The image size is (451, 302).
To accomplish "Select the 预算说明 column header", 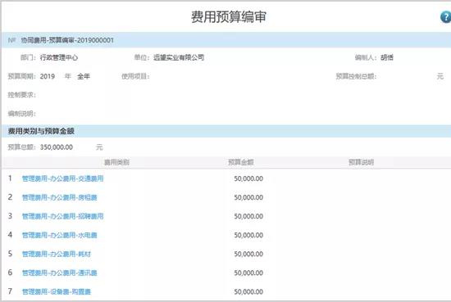I will click(x=361, y=163).
